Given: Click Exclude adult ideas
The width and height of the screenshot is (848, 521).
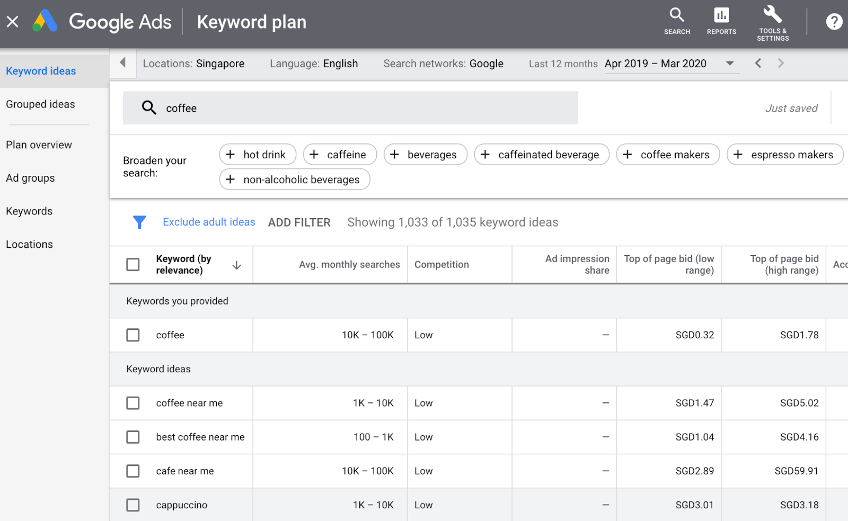Looking at the screenshot, I should [x=209, y=222].
